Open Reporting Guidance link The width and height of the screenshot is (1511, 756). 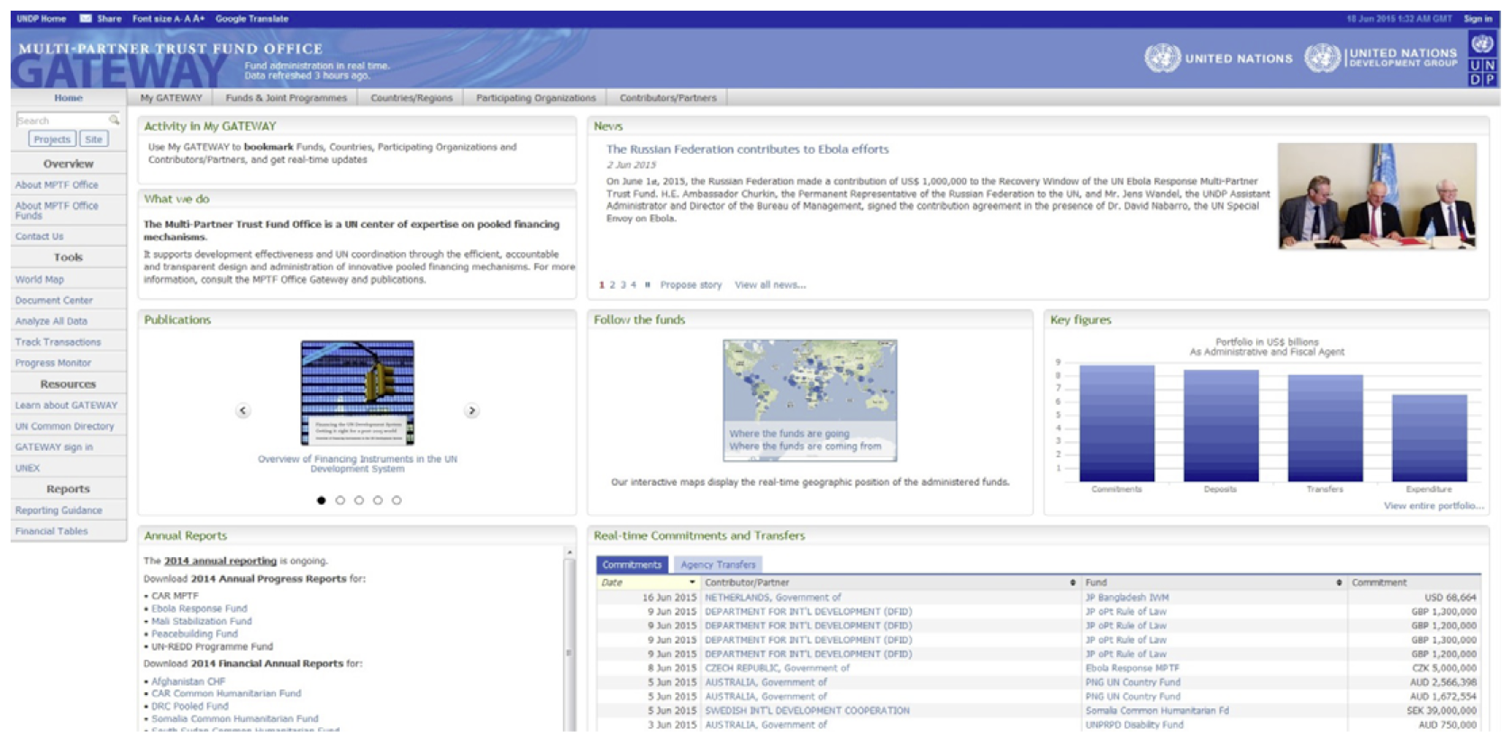point(59,510)
